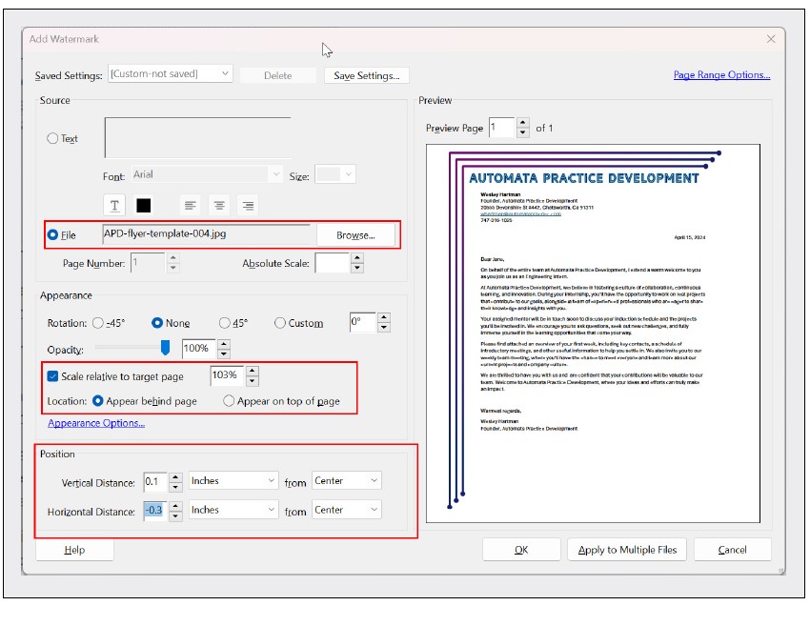
Task: Open the Page Range Options link
Action: (x=721, y=75)
